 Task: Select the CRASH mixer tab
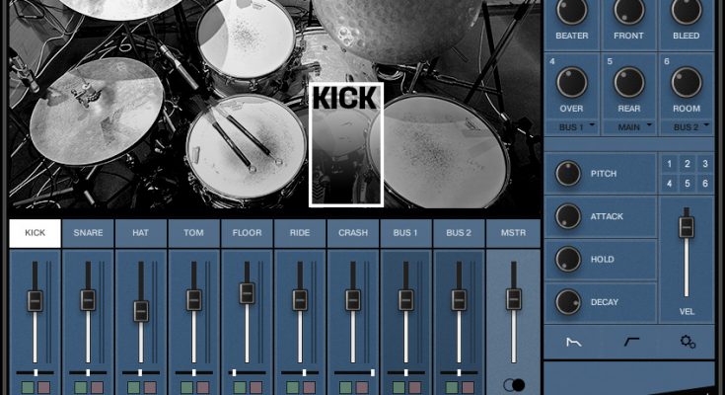(353, 233)
